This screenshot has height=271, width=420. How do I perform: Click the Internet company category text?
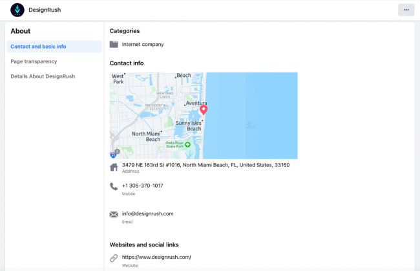[x=143, y=44]
